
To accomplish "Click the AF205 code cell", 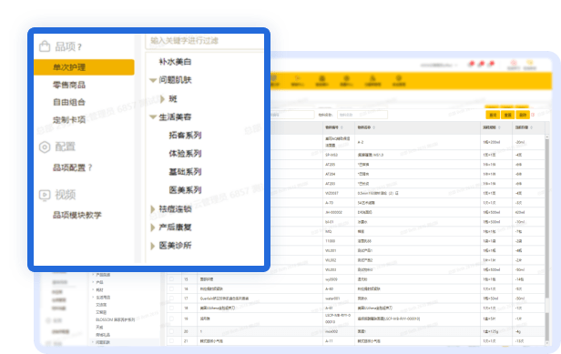I will point(331,165).
